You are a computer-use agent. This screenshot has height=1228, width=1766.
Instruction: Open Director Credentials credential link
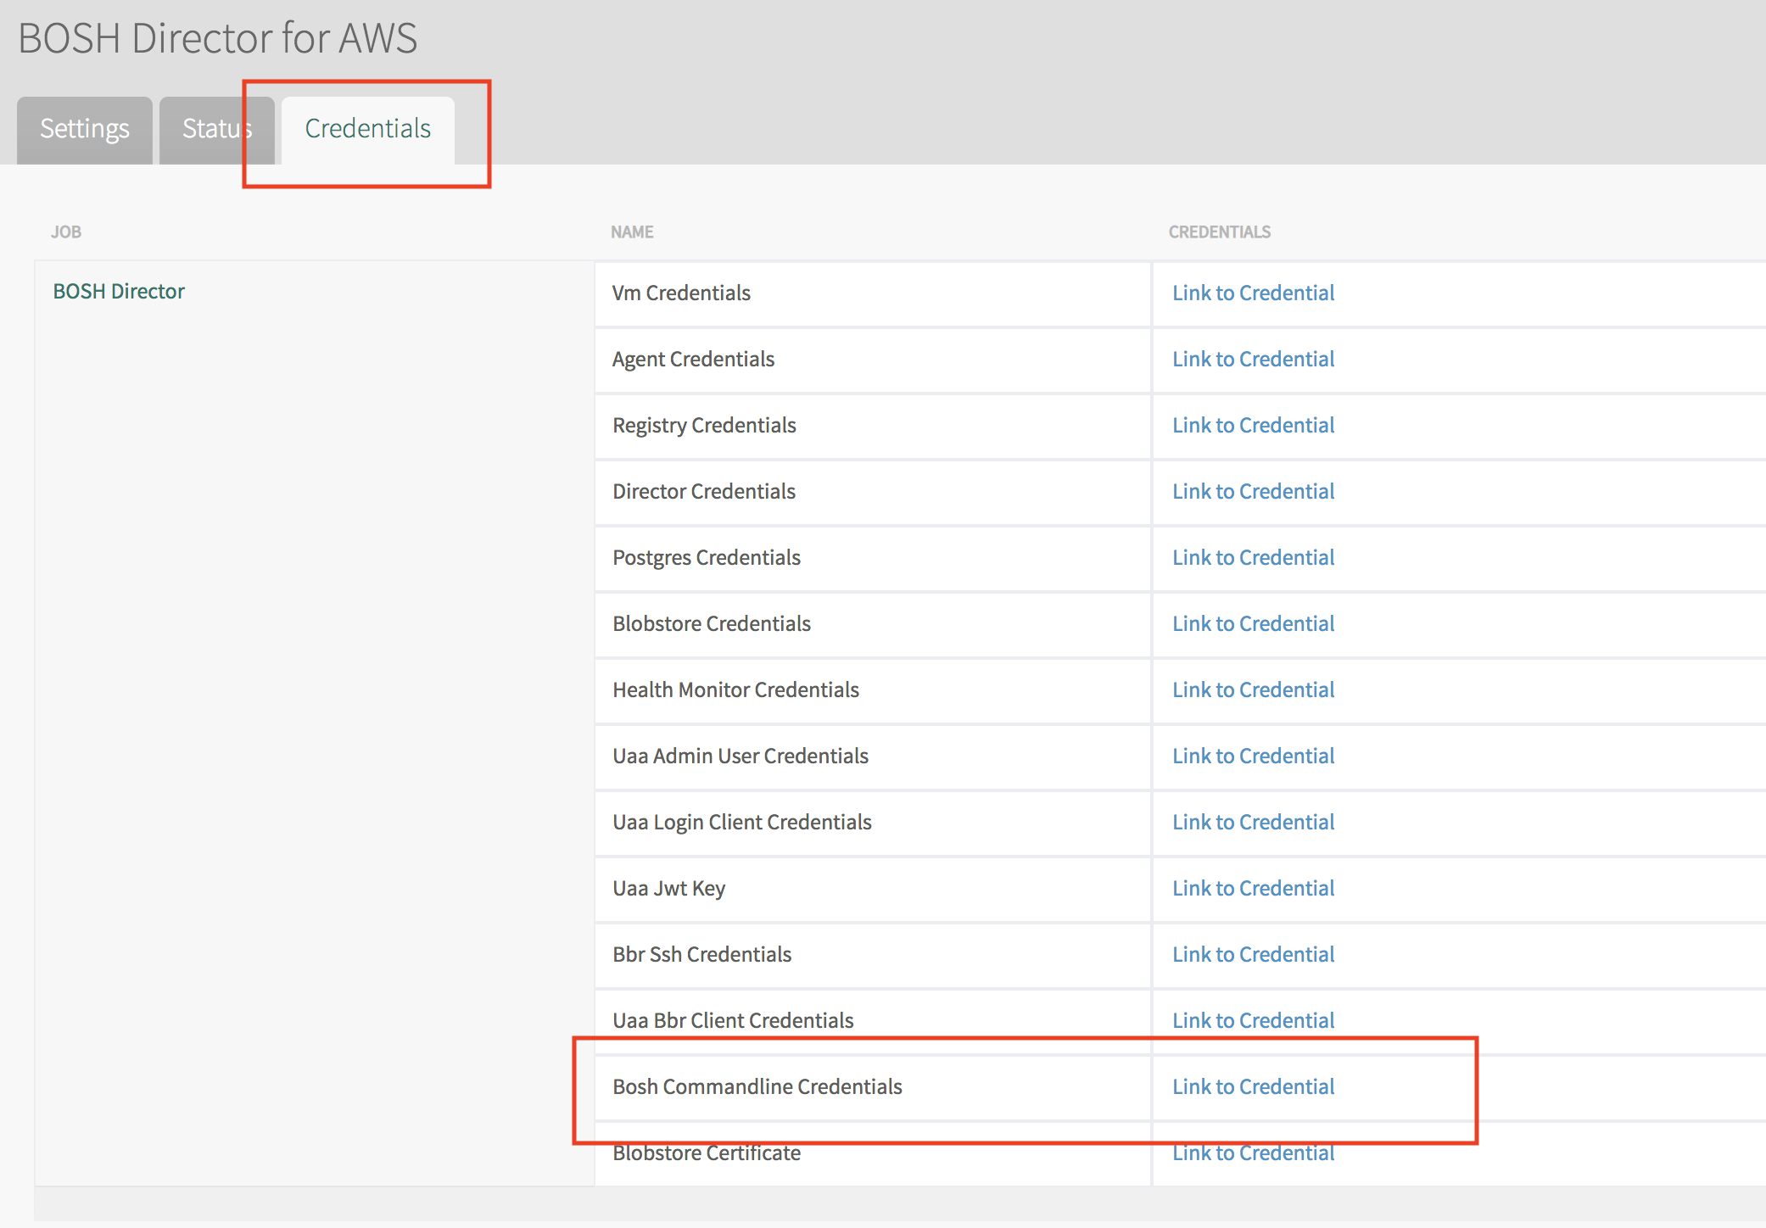[x=1252, y=491]
